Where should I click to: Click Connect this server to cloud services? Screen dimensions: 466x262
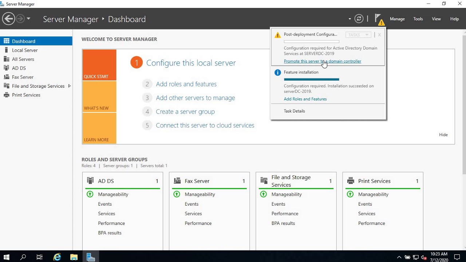[205, 126]
